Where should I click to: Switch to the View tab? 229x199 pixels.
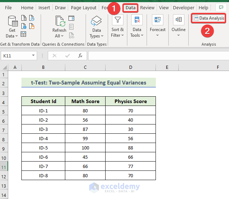164,8
